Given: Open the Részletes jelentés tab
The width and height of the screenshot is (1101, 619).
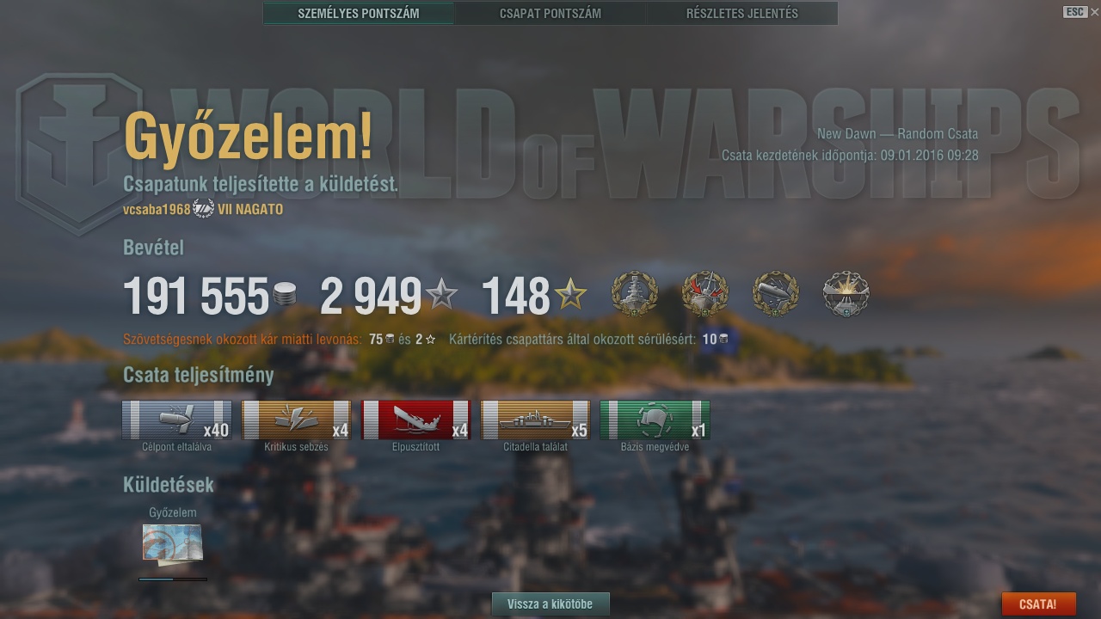Looking at the screenshot, I should pos(742,13).
